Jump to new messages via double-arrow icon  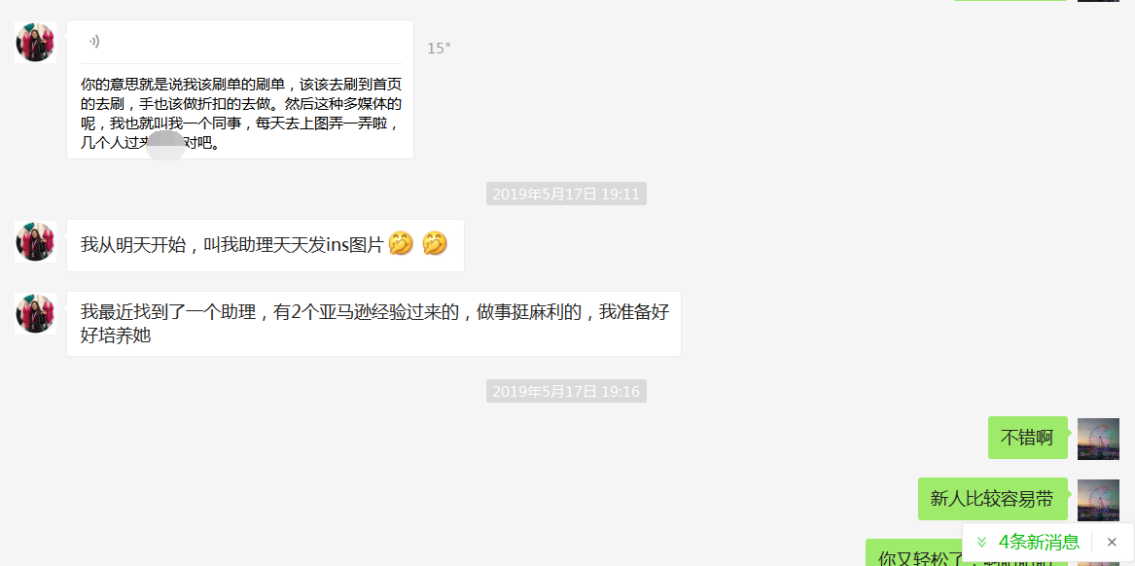coord(981,542)
